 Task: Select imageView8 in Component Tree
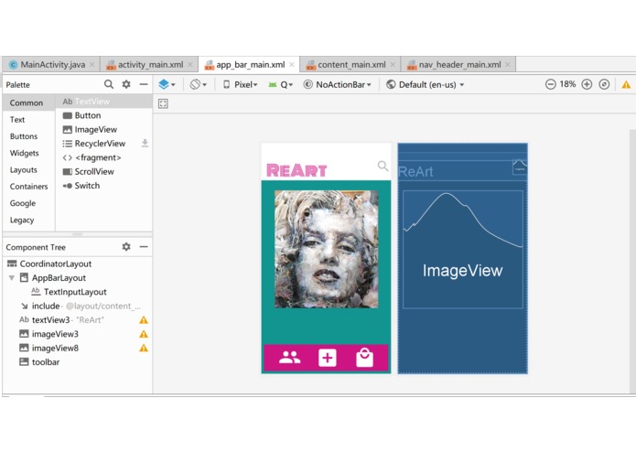tap(77, 348)
